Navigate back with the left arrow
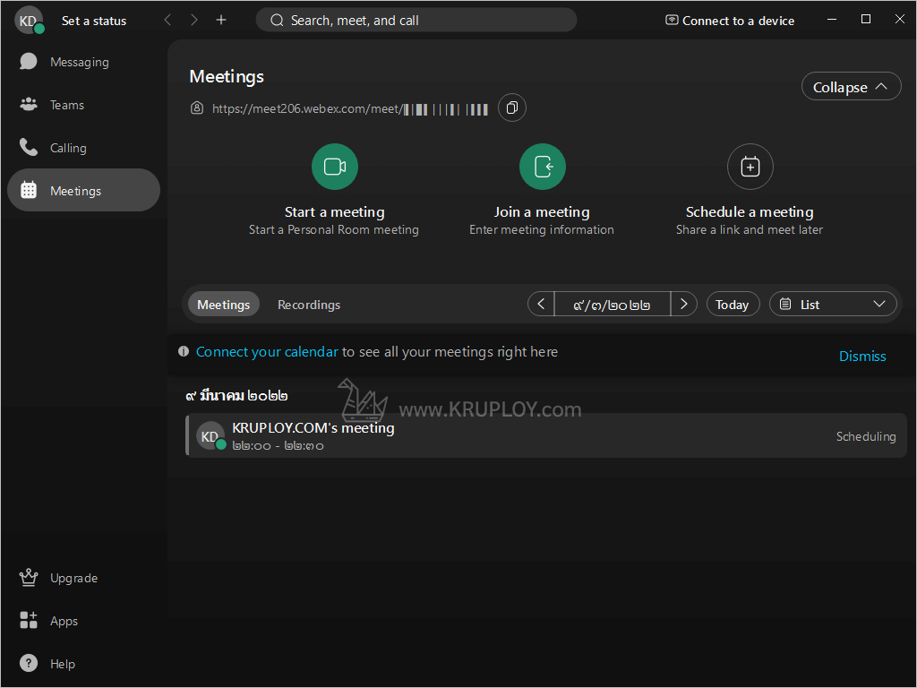The image size is (917, 688). (x=167, y=20)
